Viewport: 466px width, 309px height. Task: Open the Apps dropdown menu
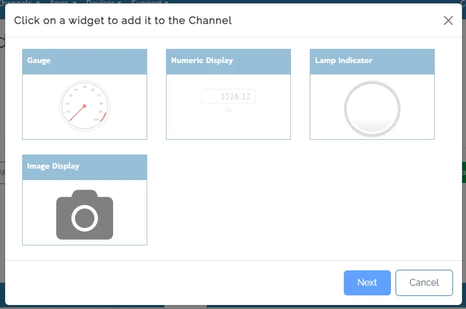pyautogui.click(x=63, y=2)
